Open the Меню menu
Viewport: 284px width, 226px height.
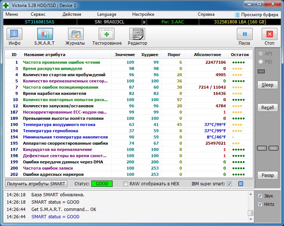12,14
